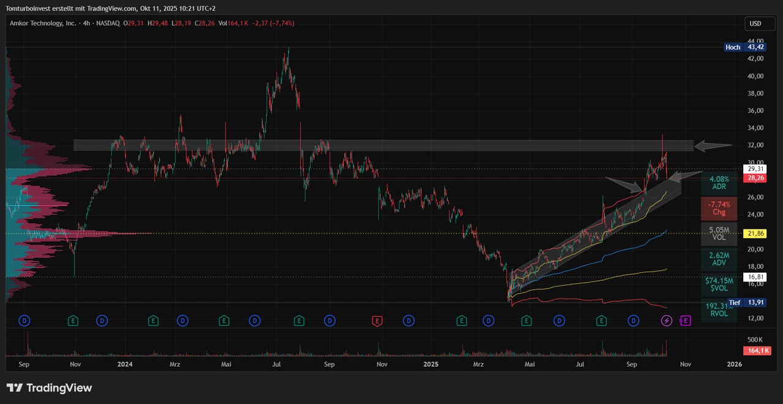Select the 4.08% ADR stat box
The image size is (783, 404).
click(x=719, y=182)
